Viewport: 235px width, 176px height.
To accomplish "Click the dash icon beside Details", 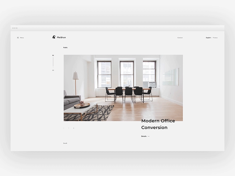I will click(148, 136).
